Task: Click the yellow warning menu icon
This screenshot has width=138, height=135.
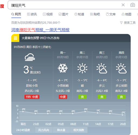Action: point(15,38)
